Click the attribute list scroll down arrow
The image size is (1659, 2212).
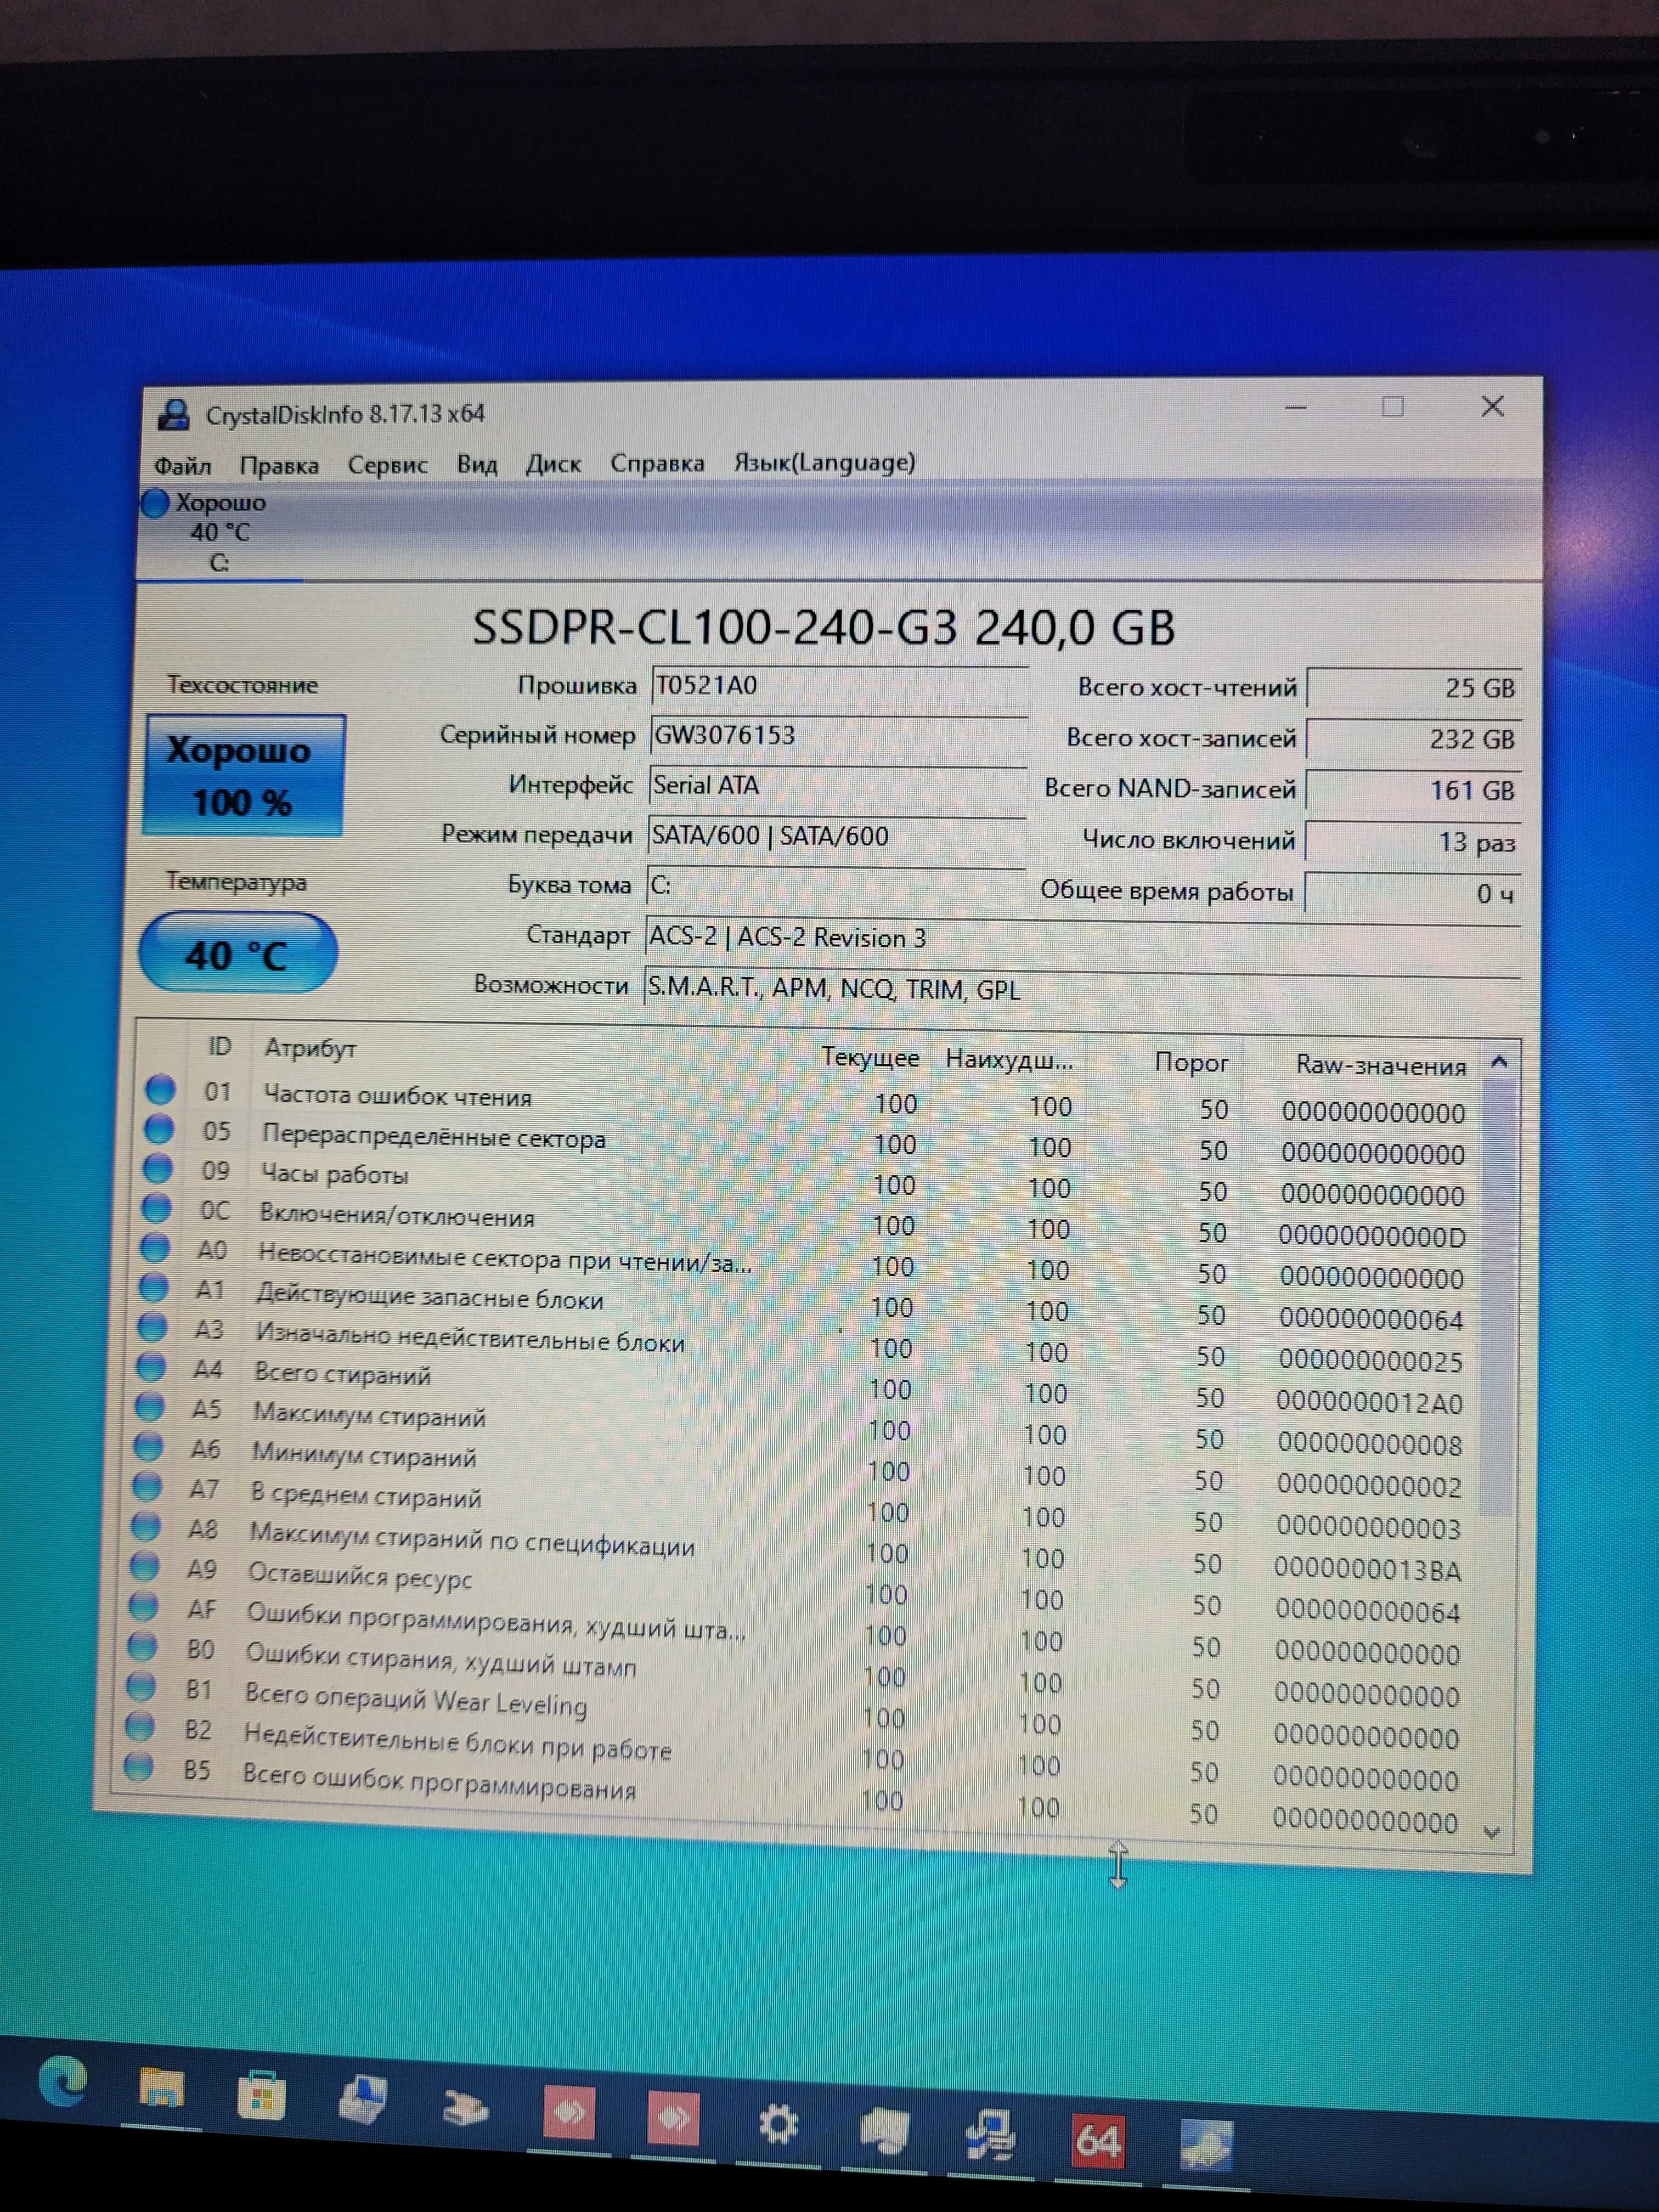tap(1491, 1833)
